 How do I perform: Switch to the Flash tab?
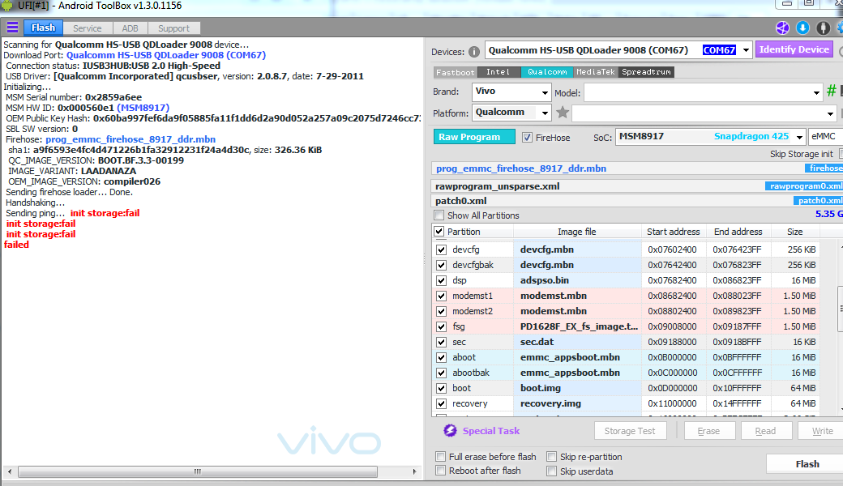[43, 28]
